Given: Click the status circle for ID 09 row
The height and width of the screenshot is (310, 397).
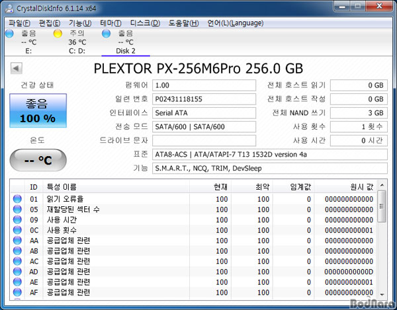Looking at the screenshot, I should [x=17, y=219].
